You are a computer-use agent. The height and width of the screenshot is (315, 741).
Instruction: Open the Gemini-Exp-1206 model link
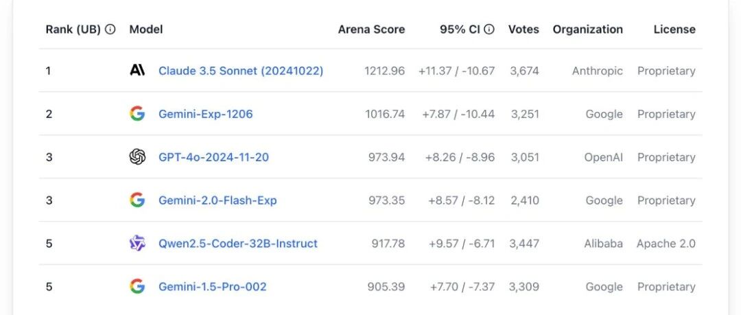click(x=206, y=114)
